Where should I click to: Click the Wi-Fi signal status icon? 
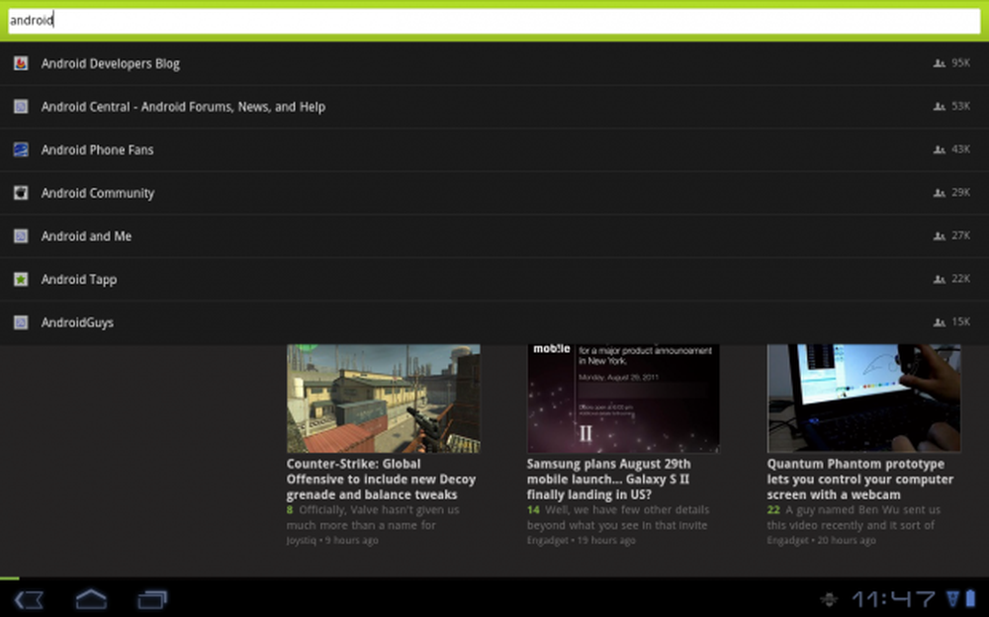point(952,598)
